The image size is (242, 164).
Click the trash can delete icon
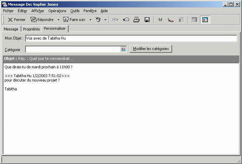[98, 20]
